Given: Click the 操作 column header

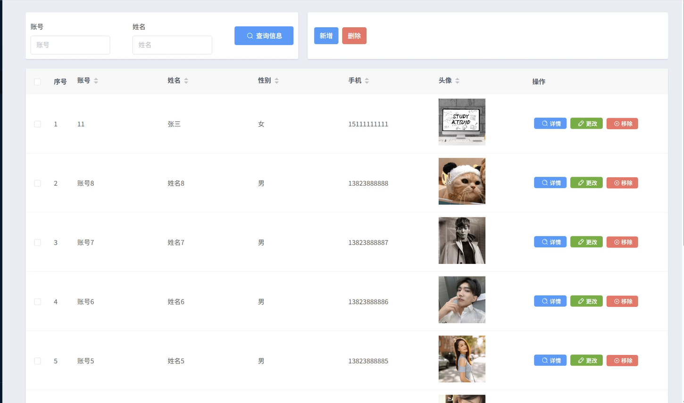Looking at the screenshot, I should [539, 82].
